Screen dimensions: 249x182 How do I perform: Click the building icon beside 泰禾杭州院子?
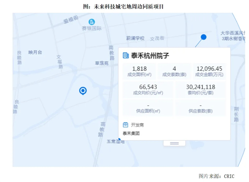click(126, 56)
